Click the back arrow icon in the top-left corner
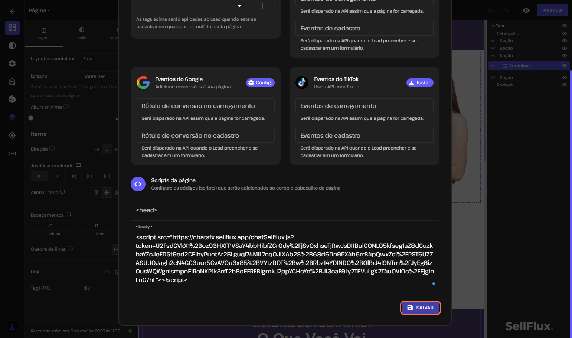Viewport: 572px width, 338px height. (x=12, y=11)
